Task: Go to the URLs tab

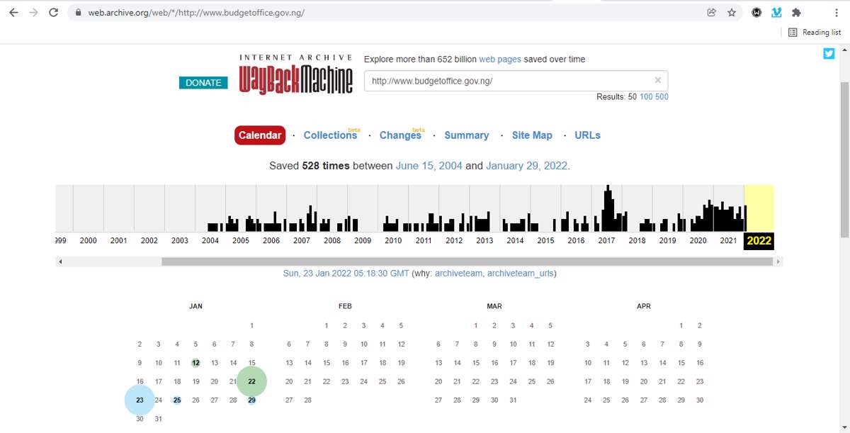Action: [587, 135]
